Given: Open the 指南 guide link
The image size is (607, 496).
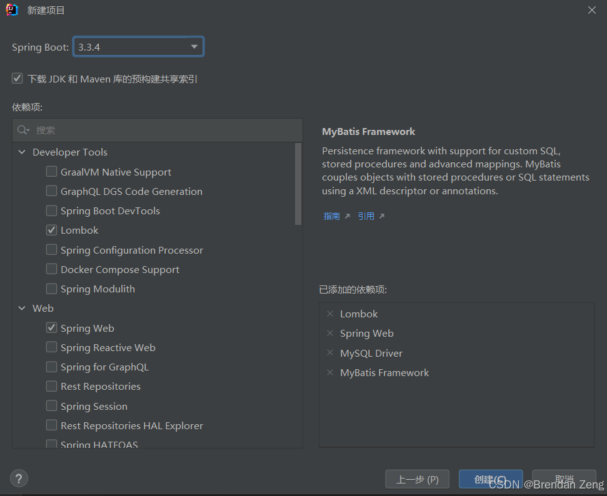Looking at the screenshot, I should (x=332, y=216).
